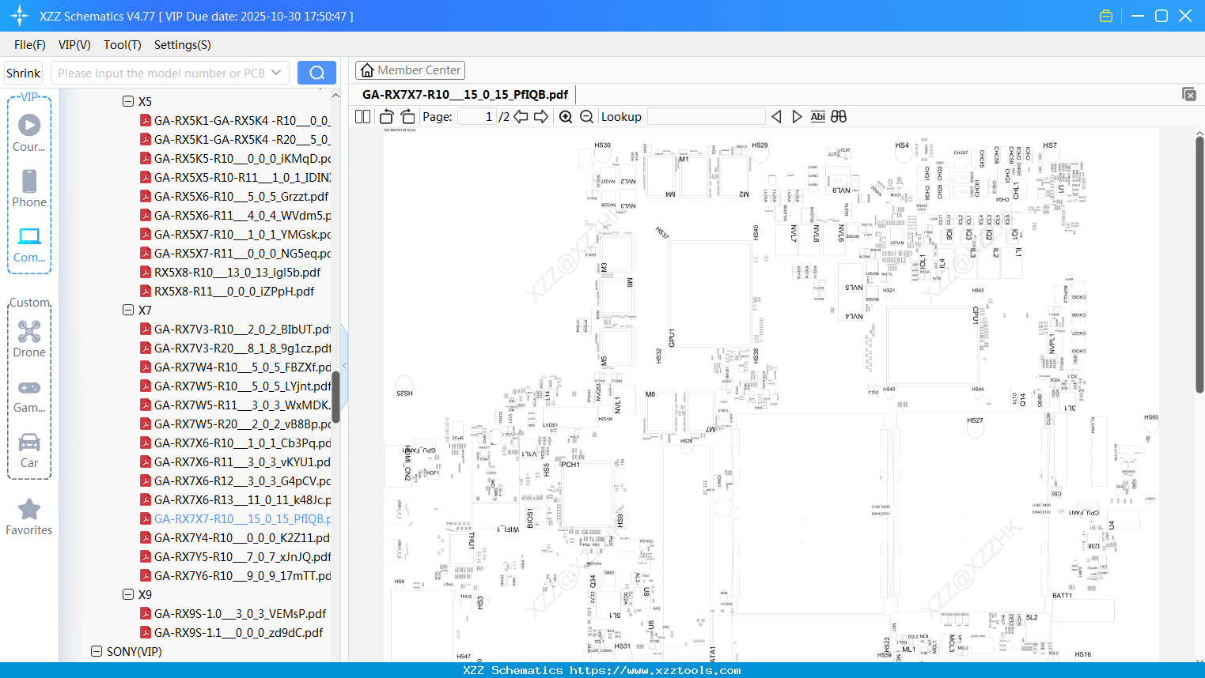Click the page number field
The height and width of the screenshot is (678, 1205).
pyautogui.click(x=477, y=116)
